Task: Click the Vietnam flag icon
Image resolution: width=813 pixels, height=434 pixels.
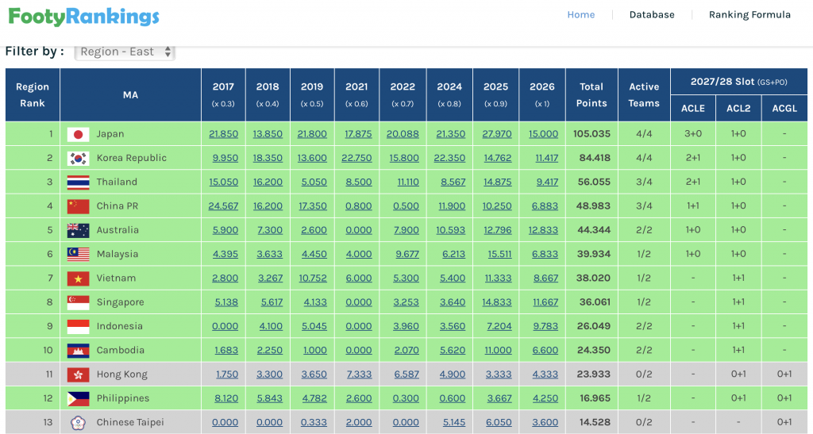Action: 78,278
